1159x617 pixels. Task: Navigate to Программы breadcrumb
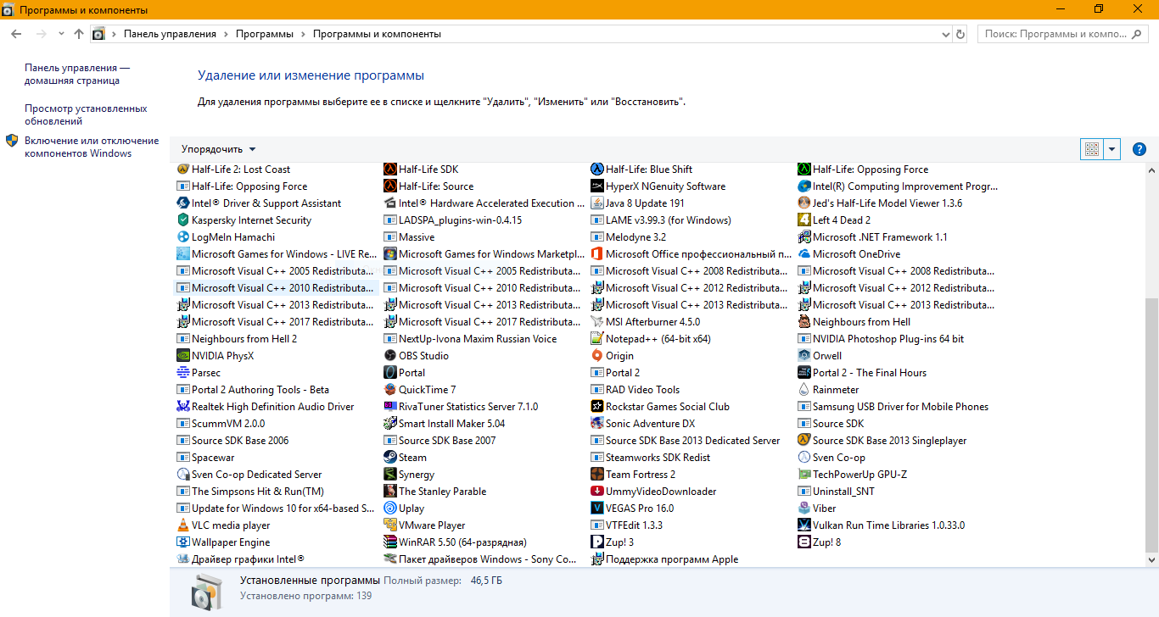[x=265, y=34]
